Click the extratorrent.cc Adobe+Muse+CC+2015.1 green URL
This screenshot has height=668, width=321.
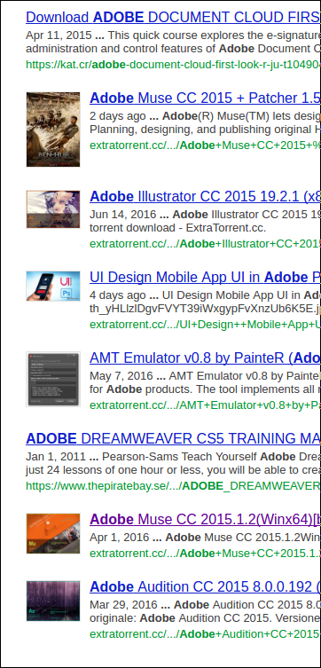point(205,553)
